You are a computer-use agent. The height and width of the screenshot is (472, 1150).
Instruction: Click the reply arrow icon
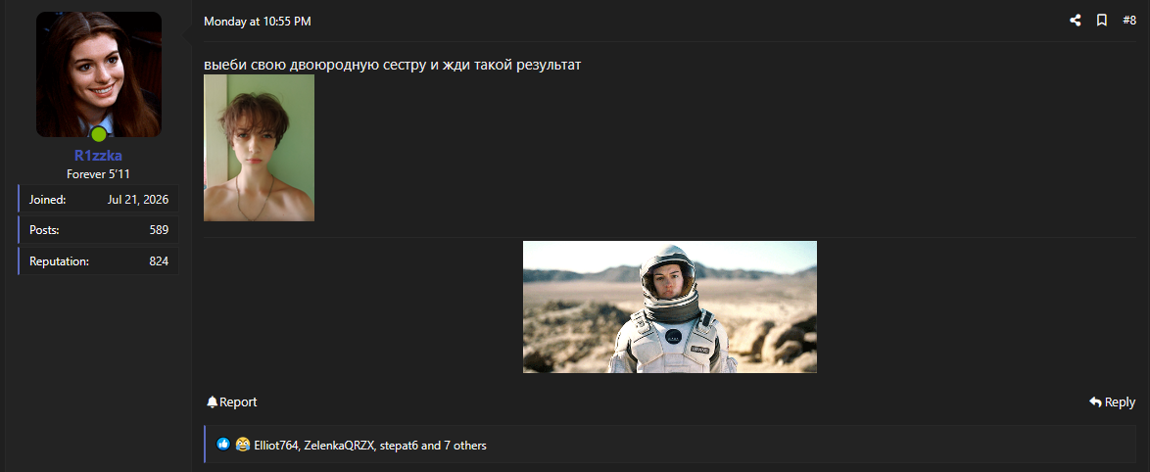pos(1095,401)
